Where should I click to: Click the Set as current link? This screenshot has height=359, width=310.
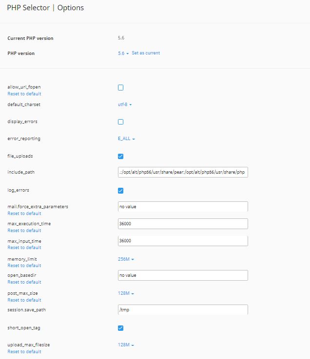tap(146, 53)
